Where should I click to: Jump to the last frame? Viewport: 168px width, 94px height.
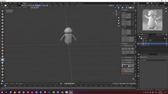click(x=74, y=84)
